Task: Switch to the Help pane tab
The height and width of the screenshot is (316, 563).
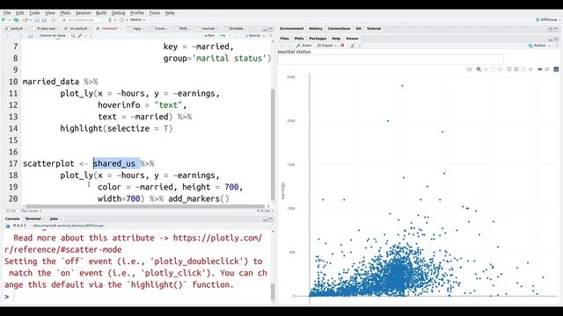Action: [336, 39]
